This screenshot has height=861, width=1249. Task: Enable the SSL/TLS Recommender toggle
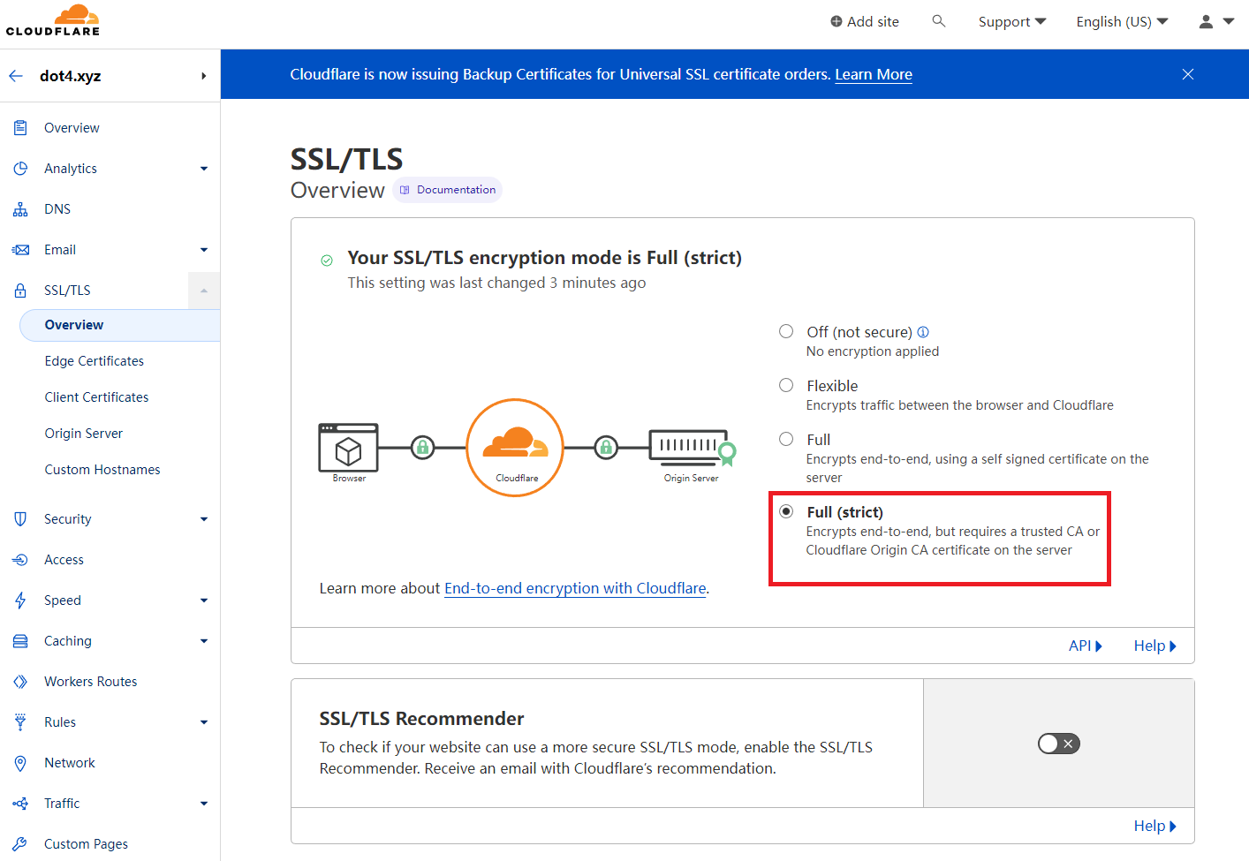[x=1059, y=744]
